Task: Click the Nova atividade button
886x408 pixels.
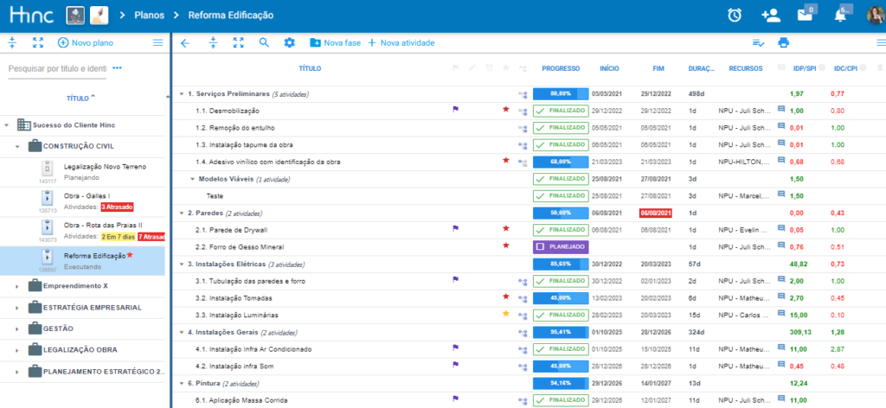Action: (401, 42)
